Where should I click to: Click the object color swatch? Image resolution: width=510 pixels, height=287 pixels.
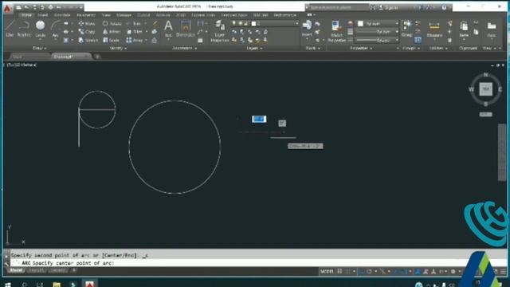point(360,23)
